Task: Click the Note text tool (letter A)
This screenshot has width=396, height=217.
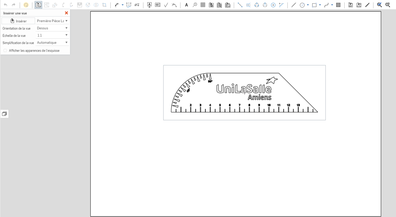Action: 187,5
